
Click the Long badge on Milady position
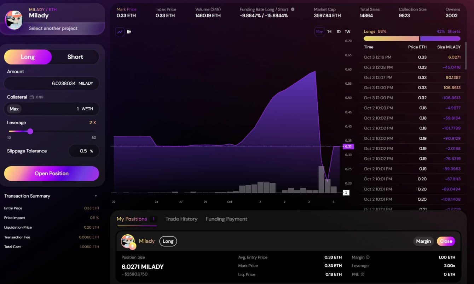[x=168, y=241]
